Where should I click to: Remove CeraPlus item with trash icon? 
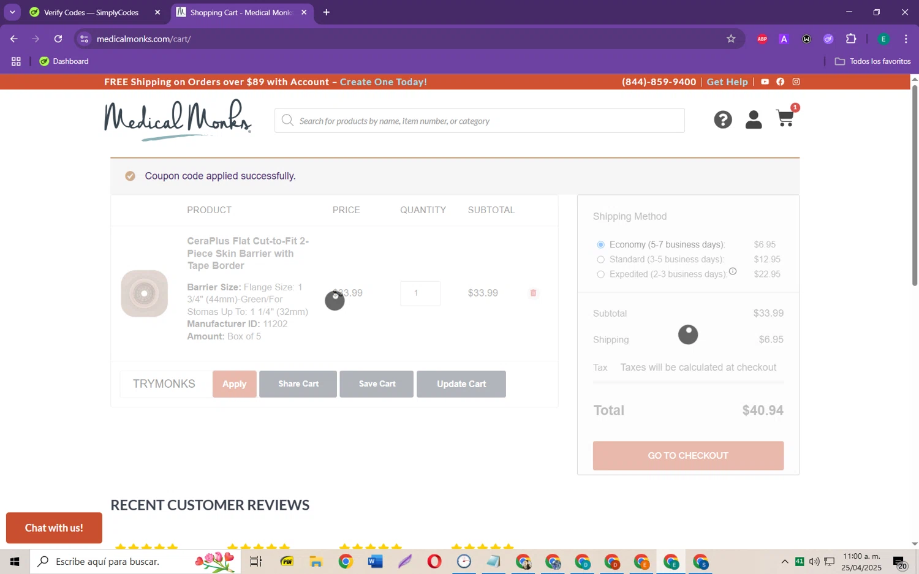tap(533, 293)
